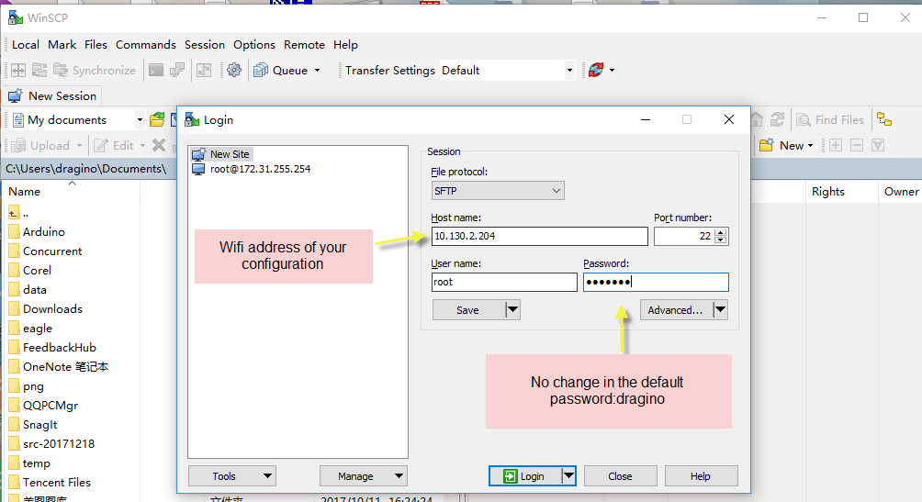Screen dimensions: 922x502
Task: Click the Tools button in Login dialog
Action: click(x=232, y=476)
